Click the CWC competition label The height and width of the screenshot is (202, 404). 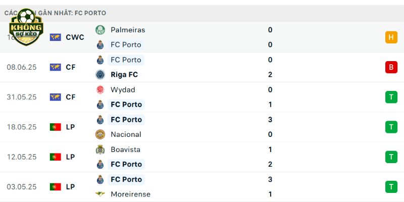click(x=75, y=37)
